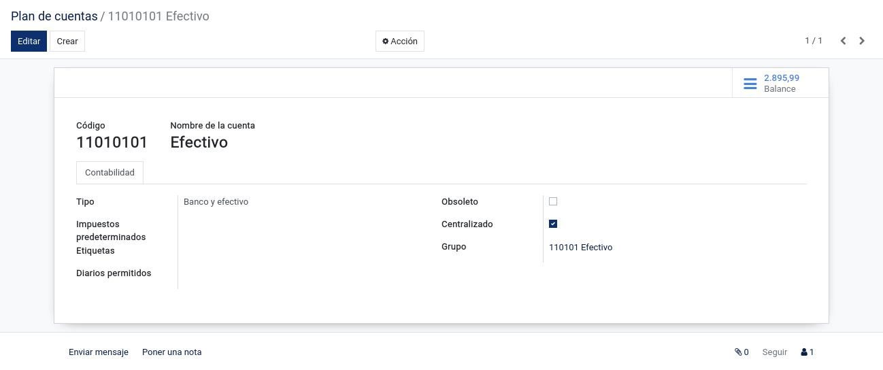Image resolution: width=883 pixels, height=370 pixels.
Task: Open the Balance hamburger icon
Action: pos(750,84)
